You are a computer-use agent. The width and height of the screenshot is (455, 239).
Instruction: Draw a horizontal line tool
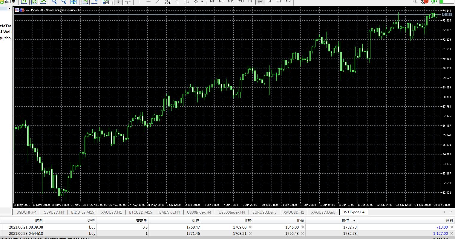coord(148,2)
